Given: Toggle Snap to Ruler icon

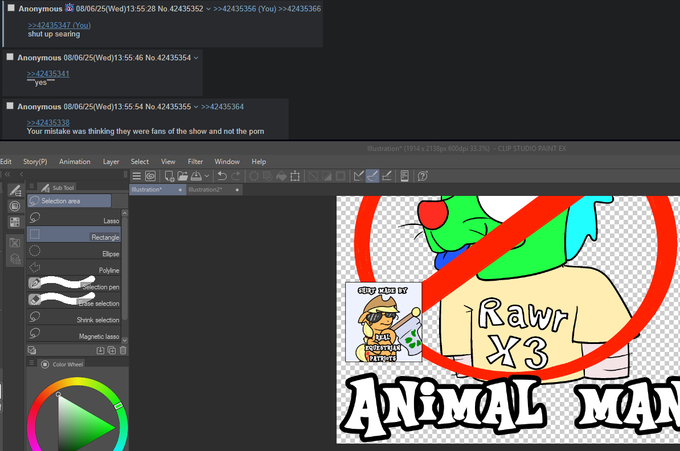Looking at the screenshot, I should [359, 176].
